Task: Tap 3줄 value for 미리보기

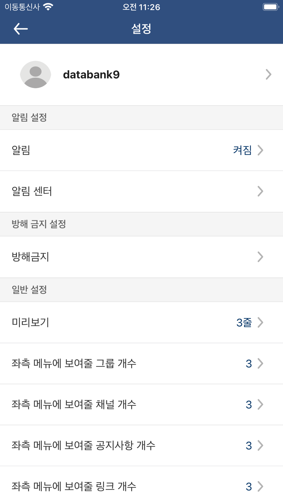Action: coord(244,323)
